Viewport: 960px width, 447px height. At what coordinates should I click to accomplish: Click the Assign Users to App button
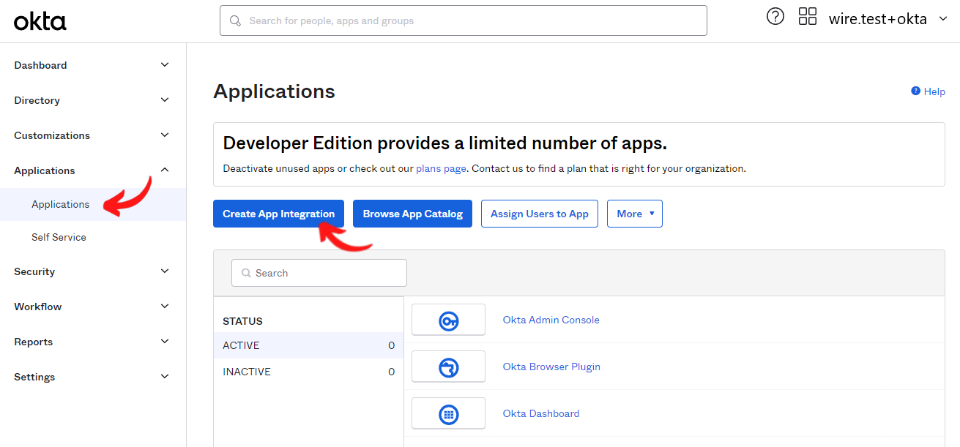pyautogui.click(x=539, y=214)
